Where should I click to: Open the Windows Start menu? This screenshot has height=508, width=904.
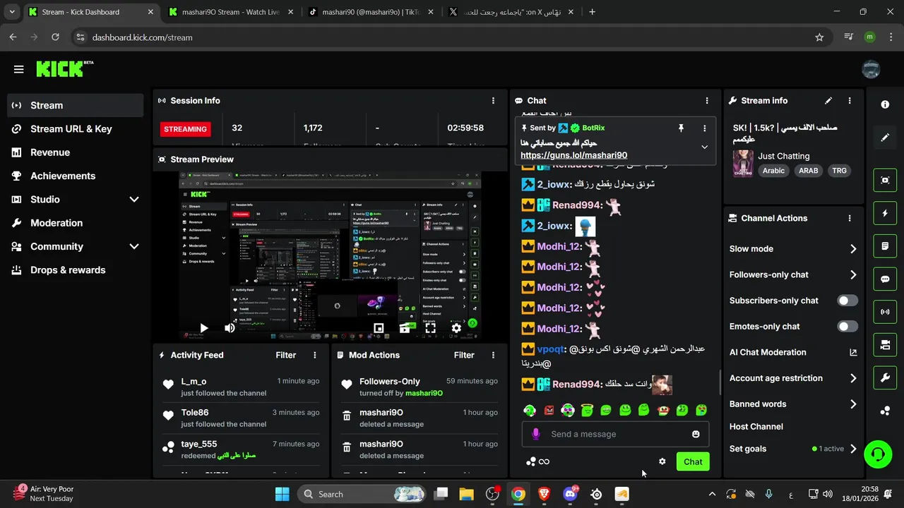pyautogui.click(x=282, y=494)
